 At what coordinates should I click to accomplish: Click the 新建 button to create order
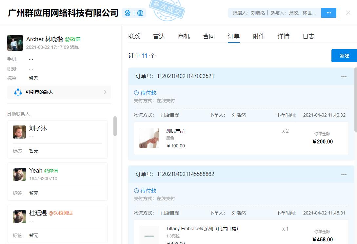344,56
